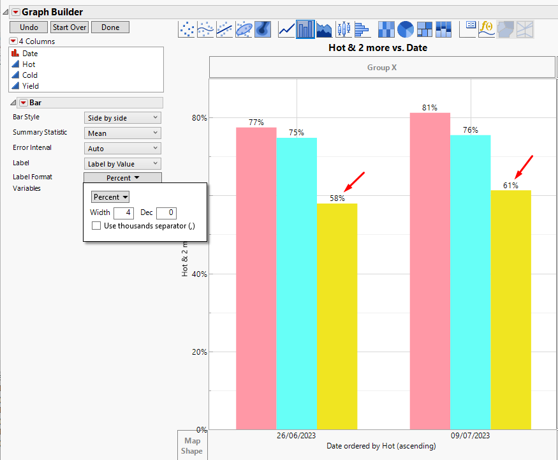Click the cyan bar labeled 75%

click(297, 283)
